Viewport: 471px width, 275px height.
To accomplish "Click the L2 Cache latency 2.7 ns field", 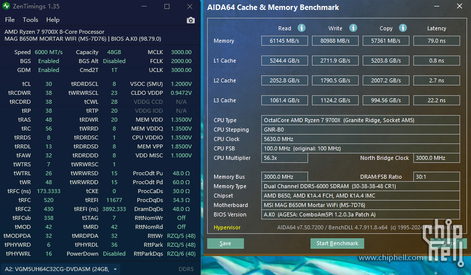I will (x=436, y=80).
